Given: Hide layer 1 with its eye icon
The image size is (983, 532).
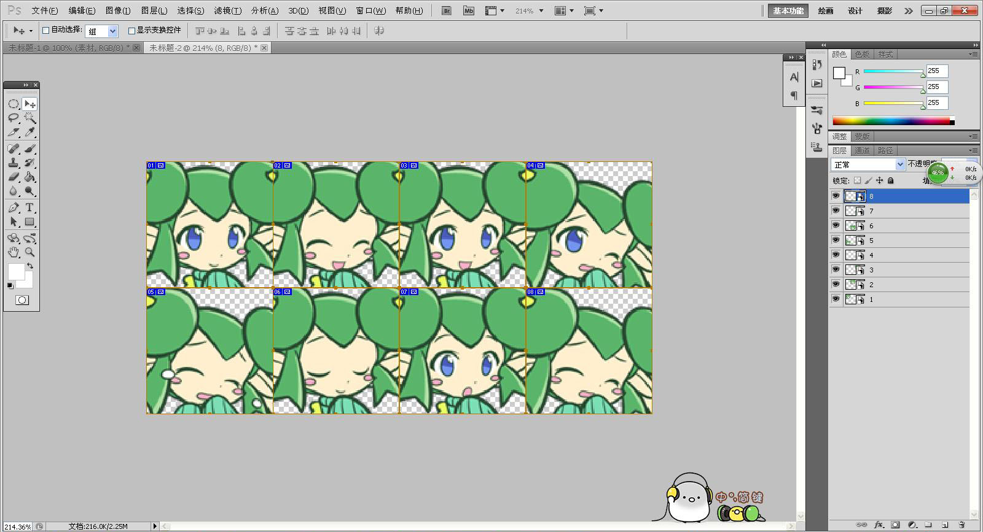Looking at the screenshot, I should coord(836,299).
